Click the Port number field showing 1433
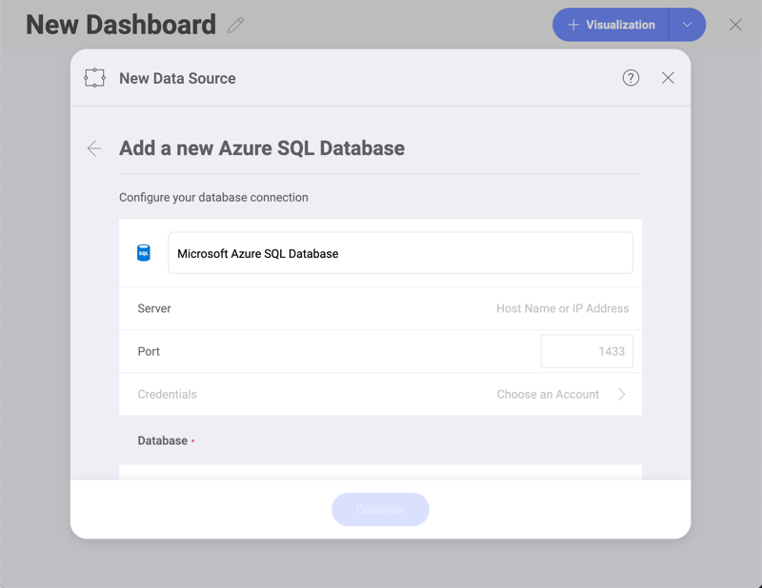This screenshot has width=762, height=588. (587, 351)
